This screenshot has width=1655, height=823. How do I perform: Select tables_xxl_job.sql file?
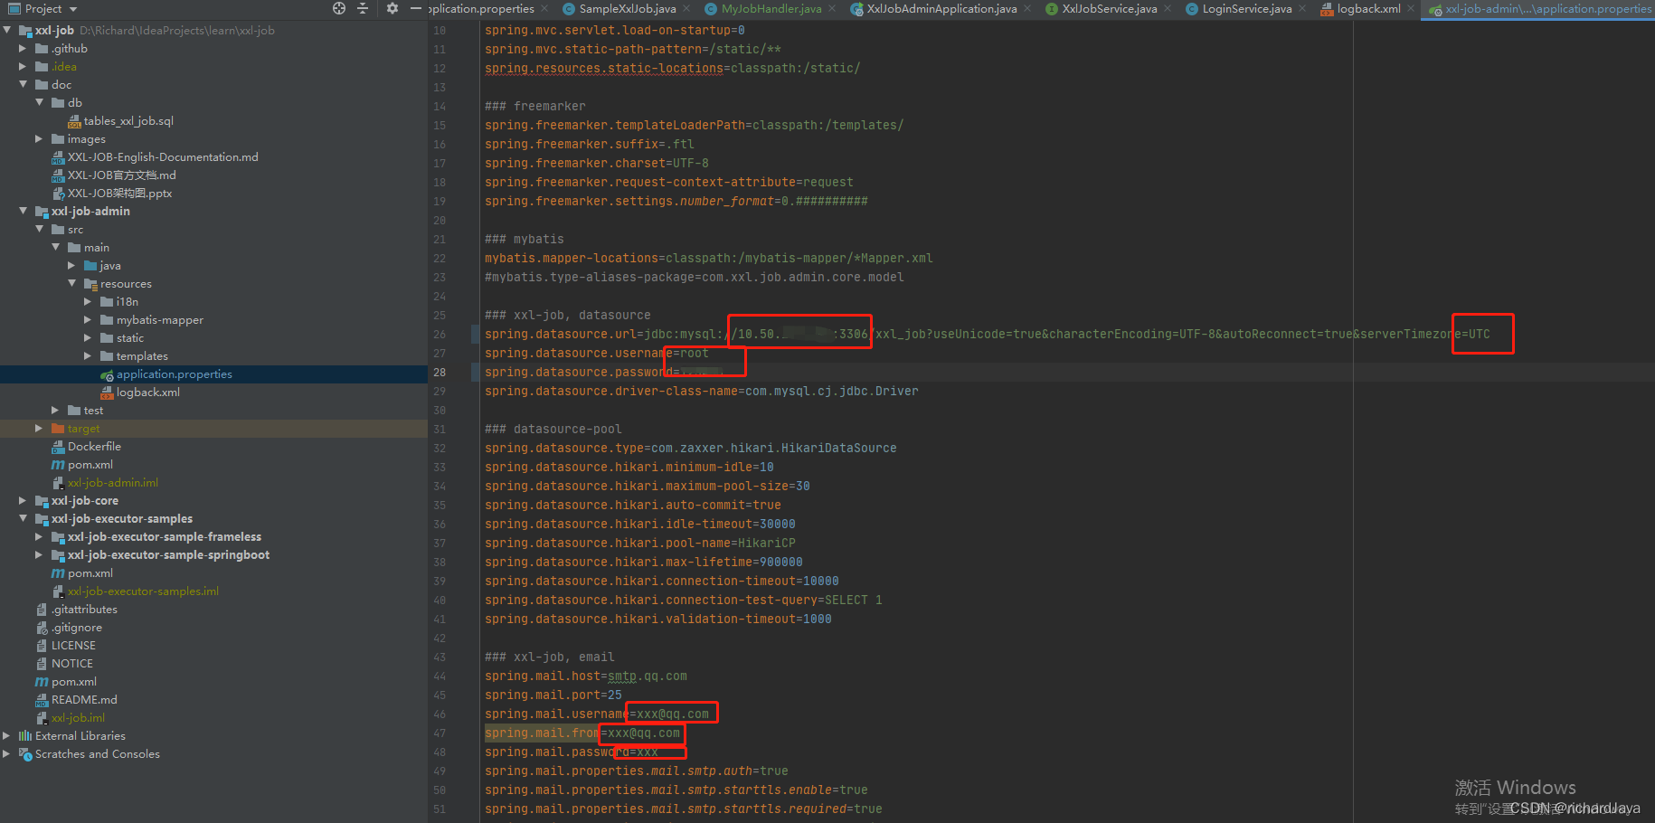(x=128, y=120)
